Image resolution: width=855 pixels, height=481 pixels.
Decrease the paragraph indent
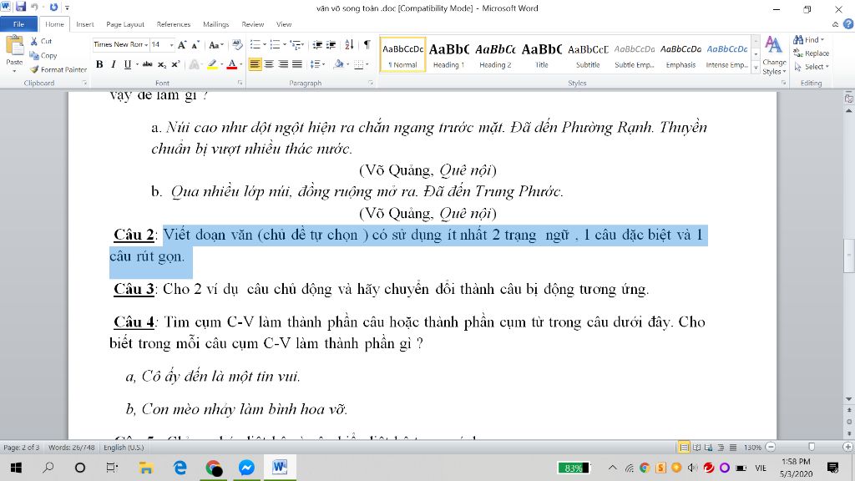(317, 45)
